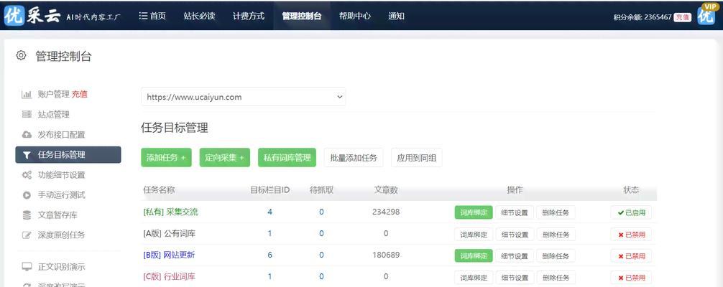
Task: Click the database icon for 文章暂存库
Action: pos(27,215)
